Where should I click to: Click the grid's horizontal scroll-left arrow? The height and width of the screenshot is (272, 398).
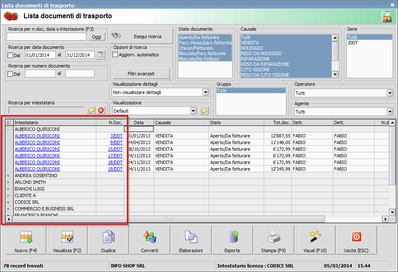pos(9,219)
